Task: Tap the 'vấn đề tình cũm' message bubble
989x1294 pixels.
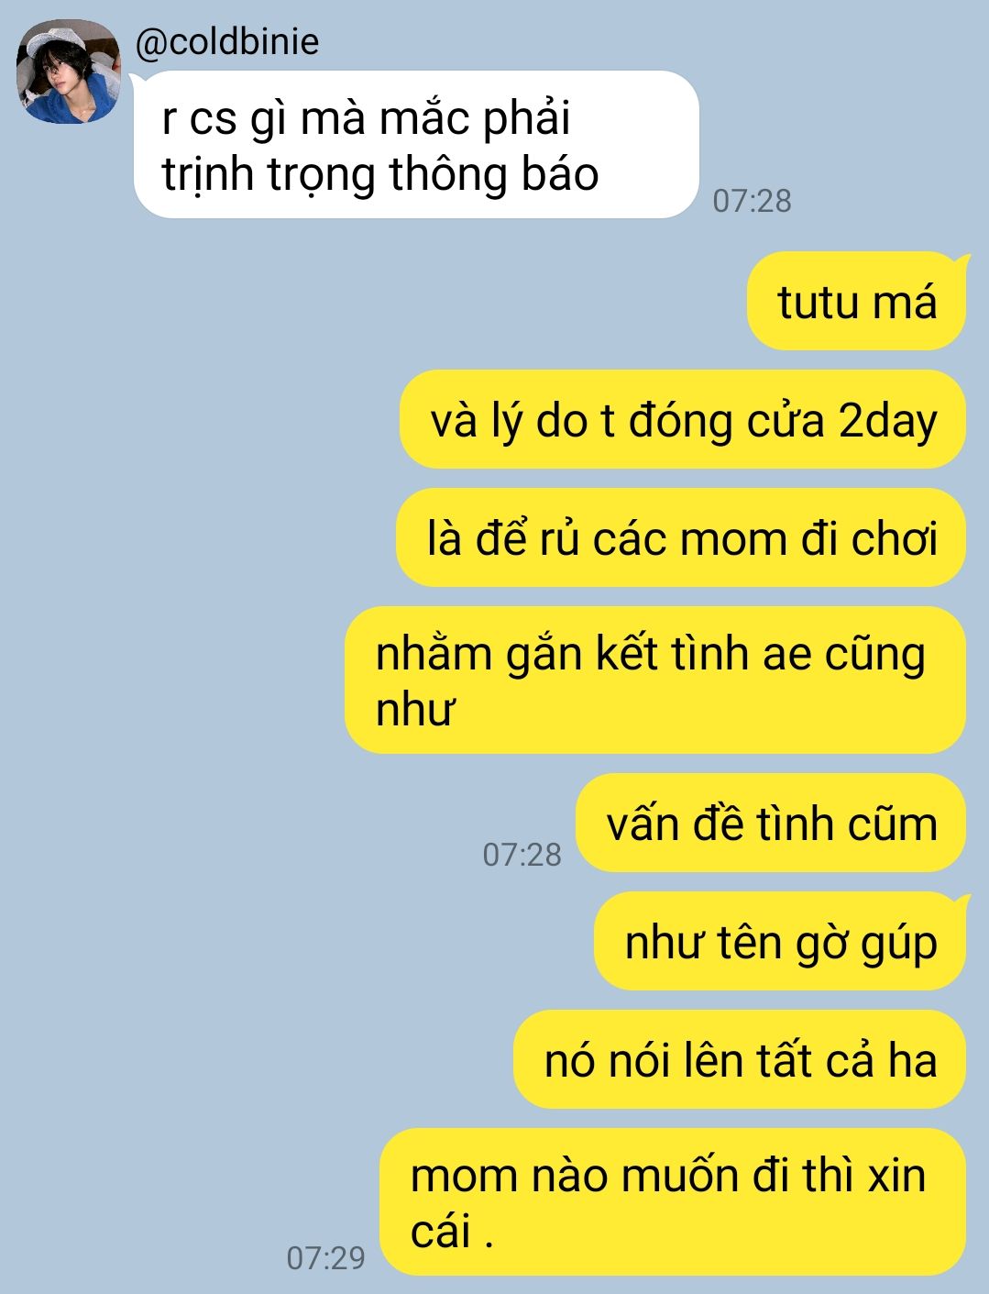Action: (771, 823)
